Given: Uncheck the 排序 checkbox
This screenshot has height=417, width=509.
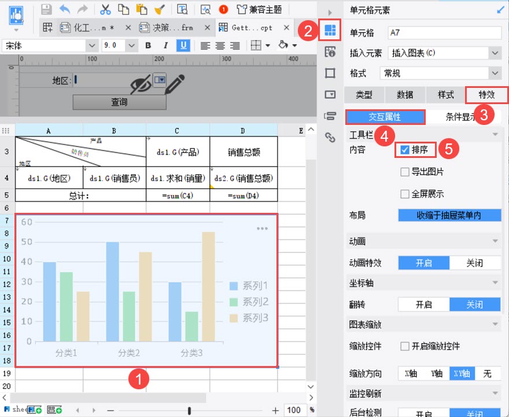Looking at the screenshot, I should 405,150.
